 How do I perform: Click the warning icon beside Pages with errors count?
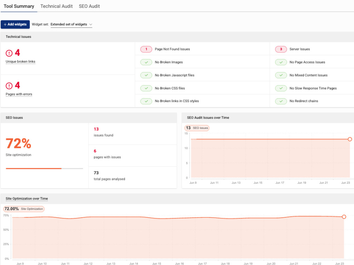point(9,86)
